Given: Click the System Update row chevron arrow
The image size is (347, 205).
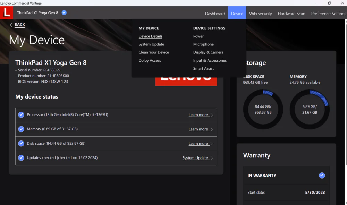Looking at the screenshot, I should click(x=212, y=158).
